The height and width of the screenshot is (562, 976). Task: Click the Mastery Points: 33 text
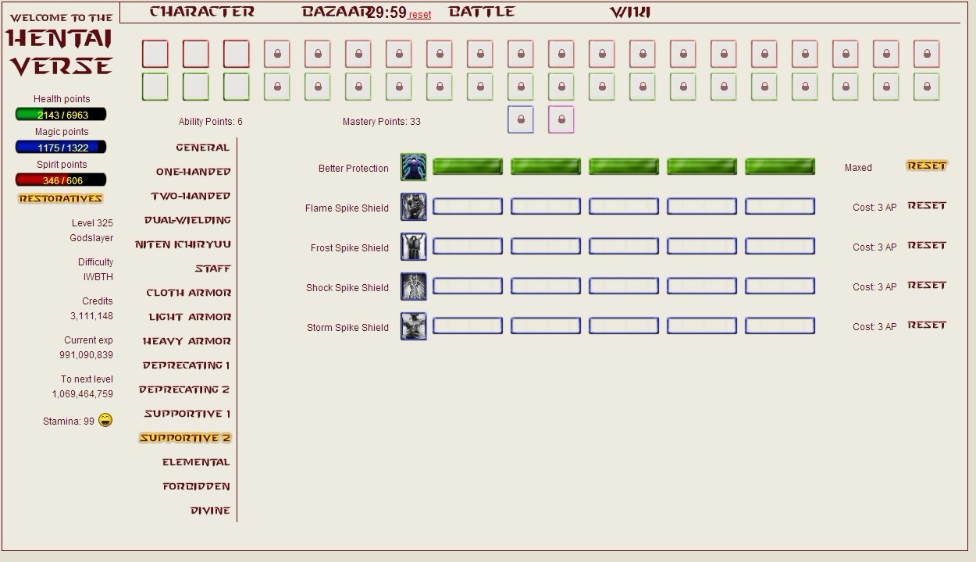382,122
